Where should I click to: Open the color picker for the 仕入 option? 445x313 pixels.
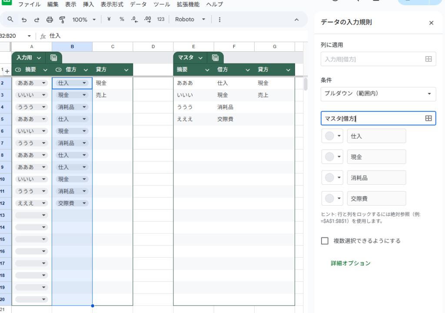pyautogui.click(x=332, y=136)
